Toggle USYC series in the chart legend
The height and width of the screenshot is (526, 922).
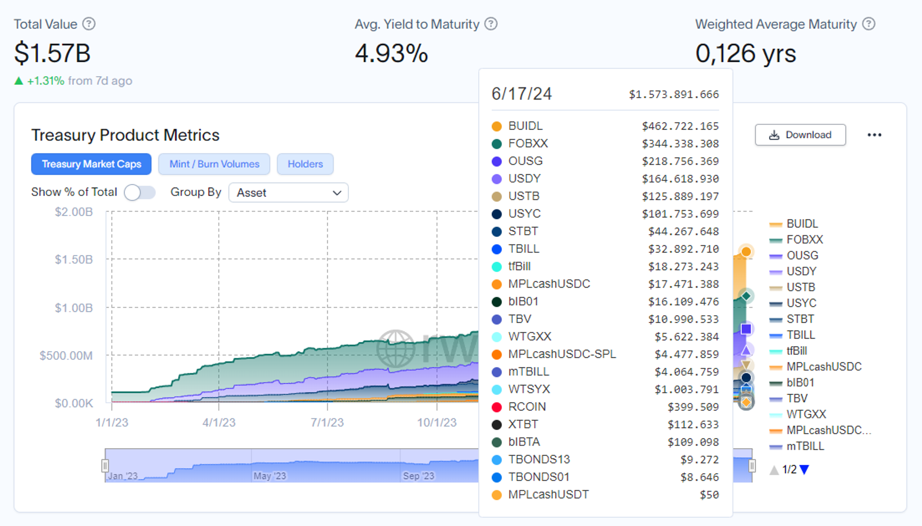tap(793, 303)
